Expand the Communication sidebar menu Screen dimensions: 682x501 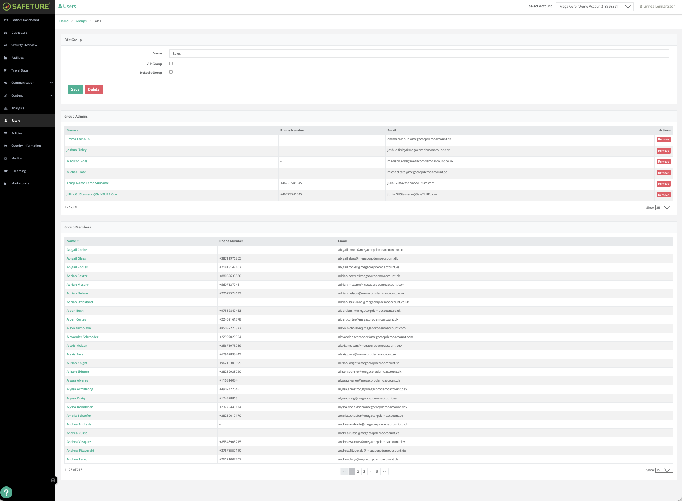tap(27, 83)
